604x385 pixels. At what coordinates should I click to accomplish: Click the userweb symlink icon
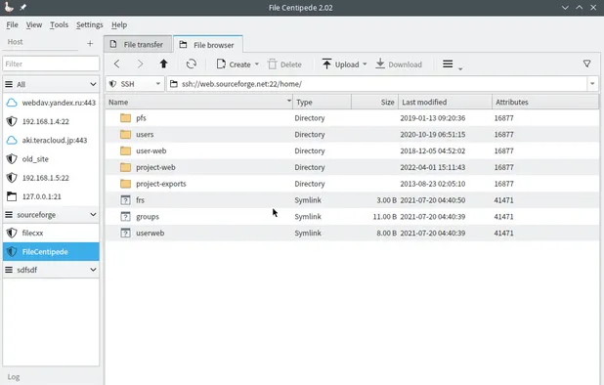point(125,233)
